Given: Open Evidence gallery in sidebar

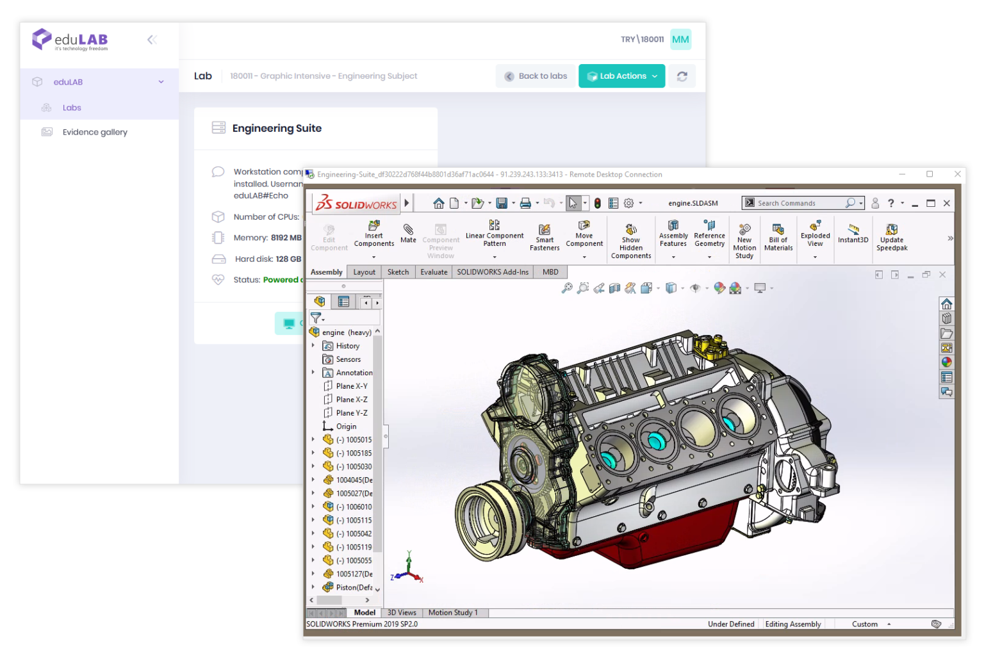Looking at the screenshot, I should pyautogui.click(x=95, y=132).
